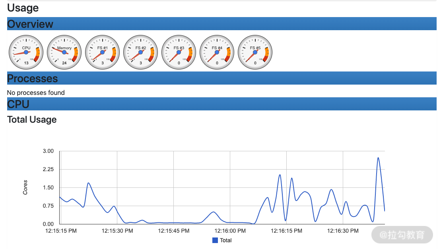439x249 pixels.
Task: Click the Total legend label
Action: click(225, 240)
